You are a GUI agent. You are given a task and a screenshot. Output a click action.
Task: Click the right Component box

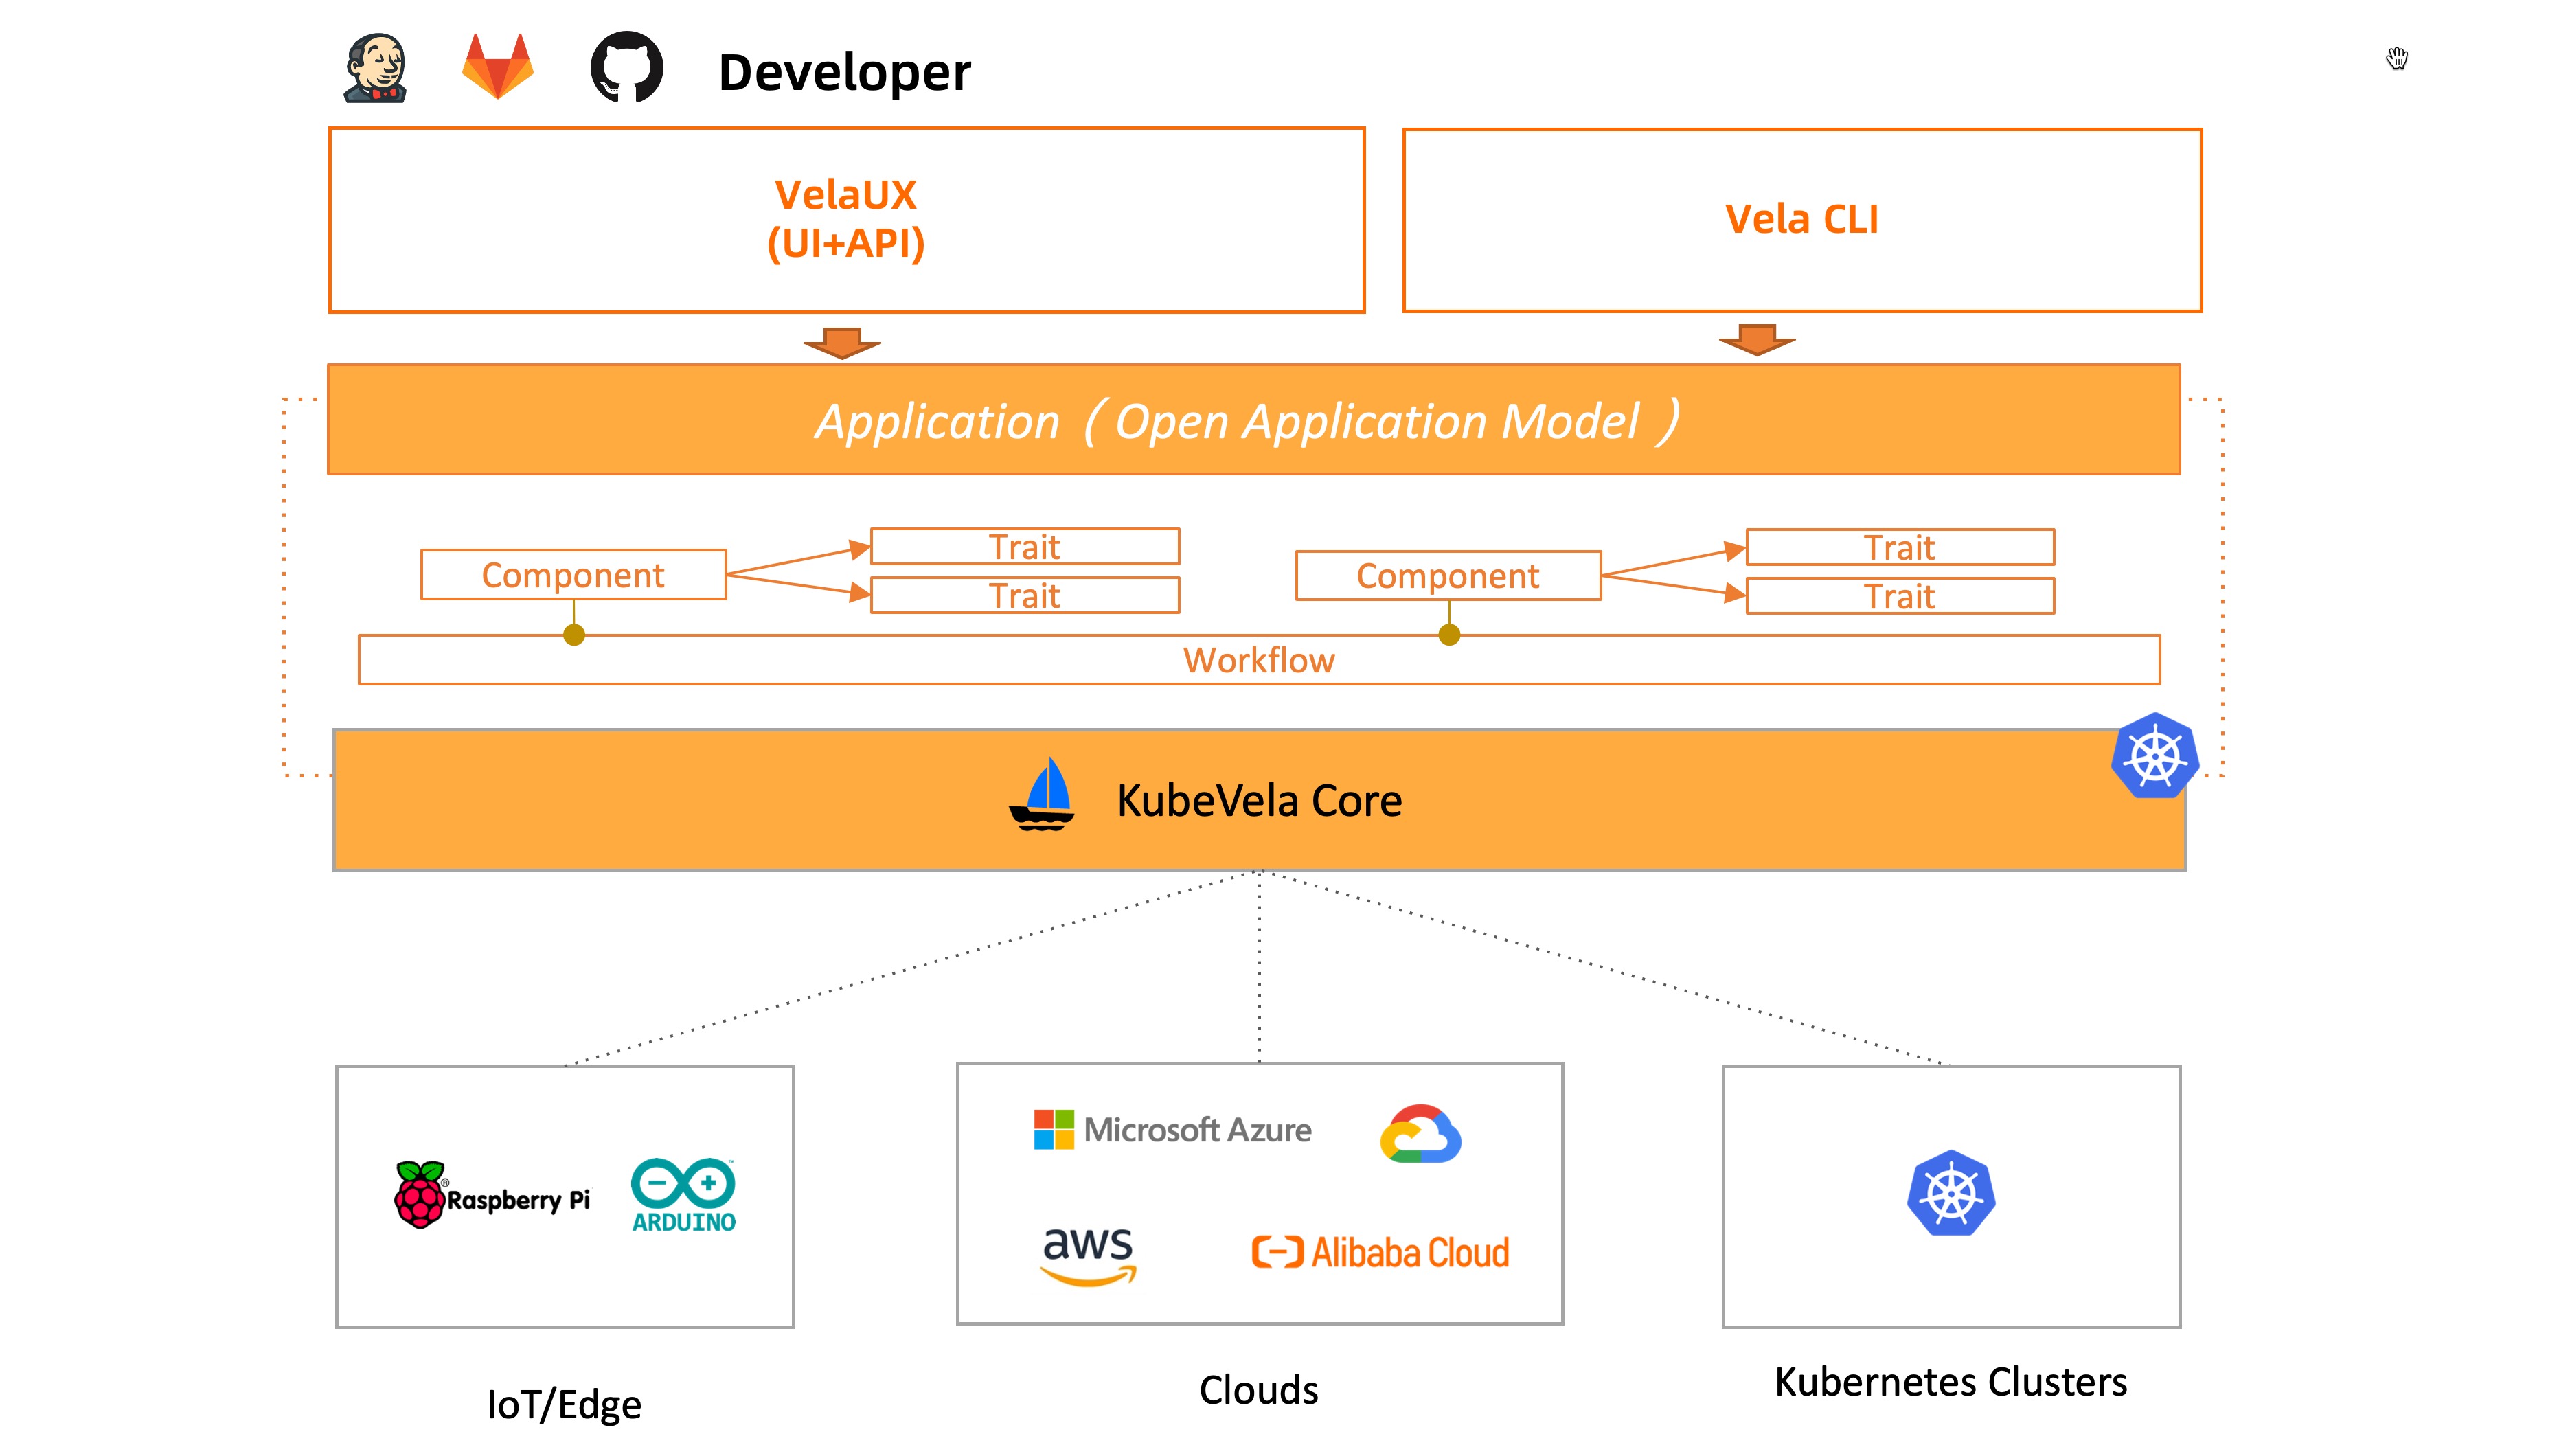click(1448, 576)
